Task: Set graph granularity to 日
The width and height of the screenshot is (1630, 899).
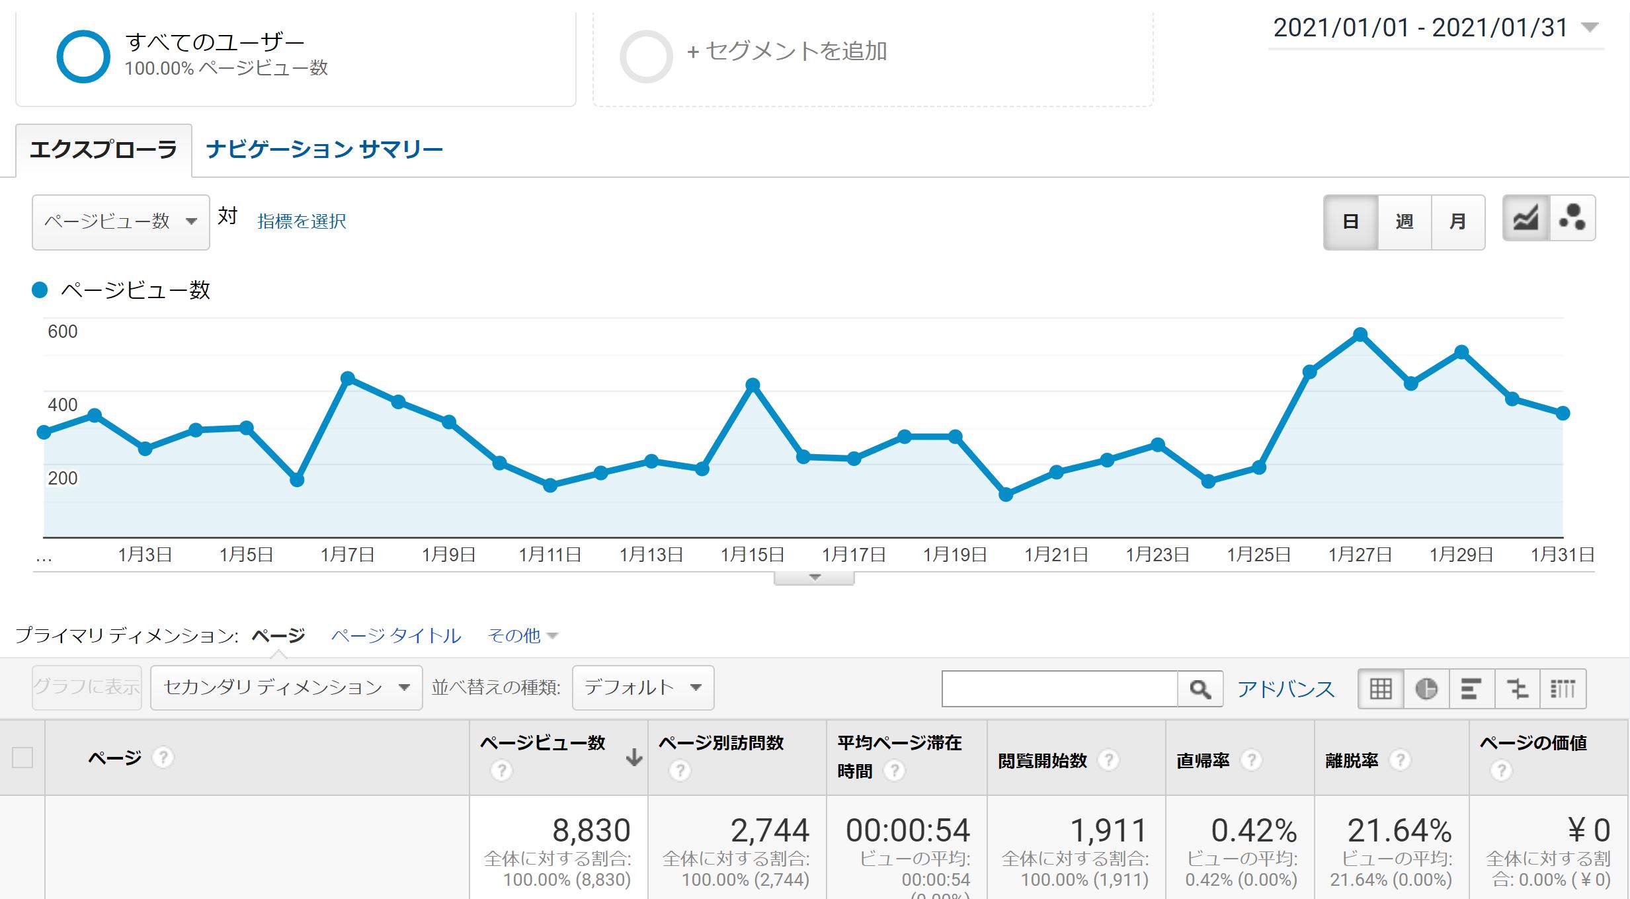Action: coord(1351,222)
